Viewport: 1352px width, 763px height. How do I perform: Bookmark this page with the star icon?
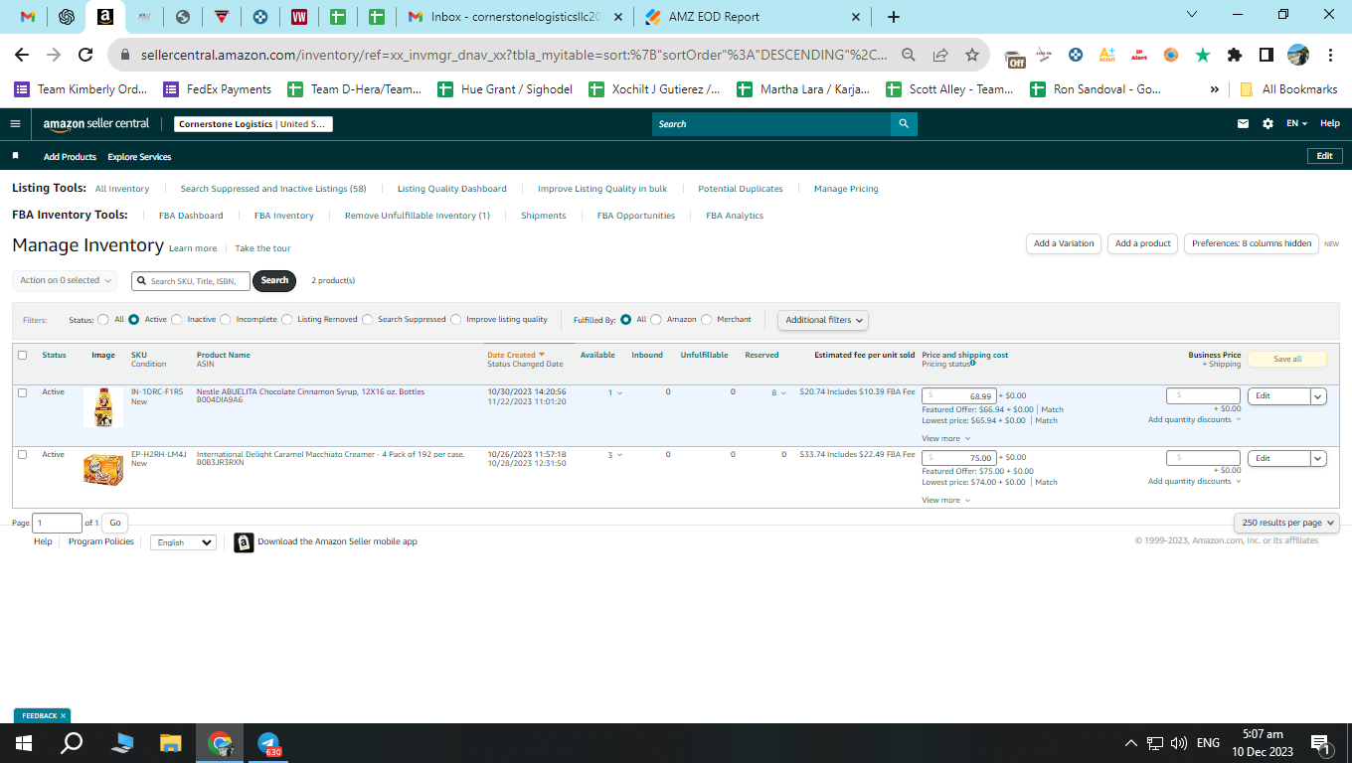972,55
